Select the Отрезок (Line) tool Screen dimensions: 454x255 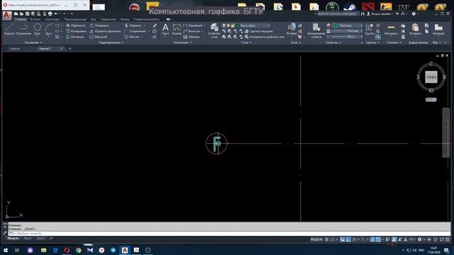tap(9, 30)
